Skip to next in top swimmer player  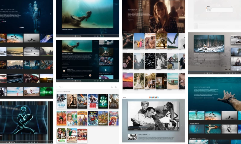click(x=78, y=36)
